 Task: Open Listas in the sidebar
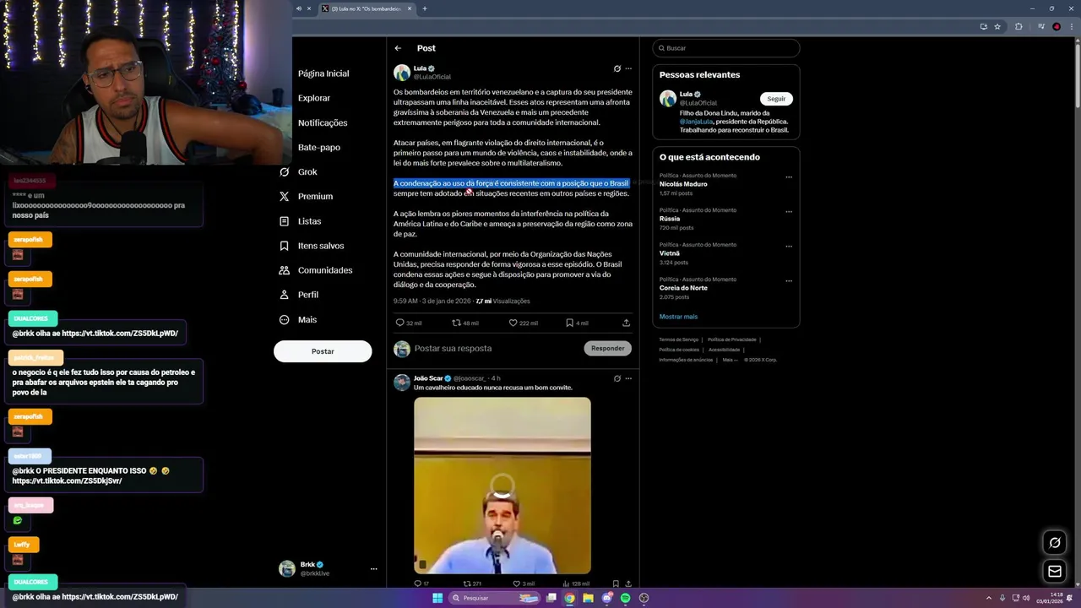300,221
